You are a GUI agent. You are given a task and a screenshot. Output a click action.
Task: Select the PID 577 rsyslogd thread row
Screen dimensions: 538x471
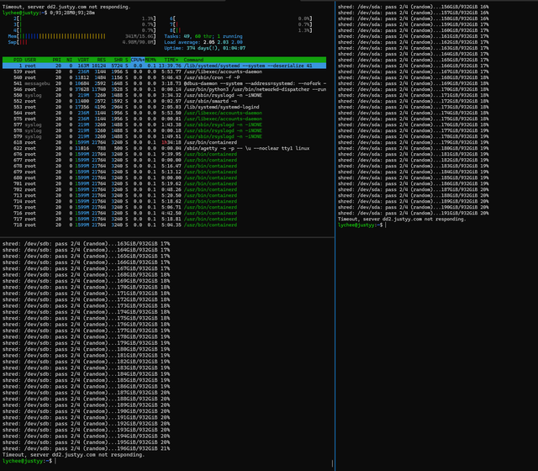[164, 124]
